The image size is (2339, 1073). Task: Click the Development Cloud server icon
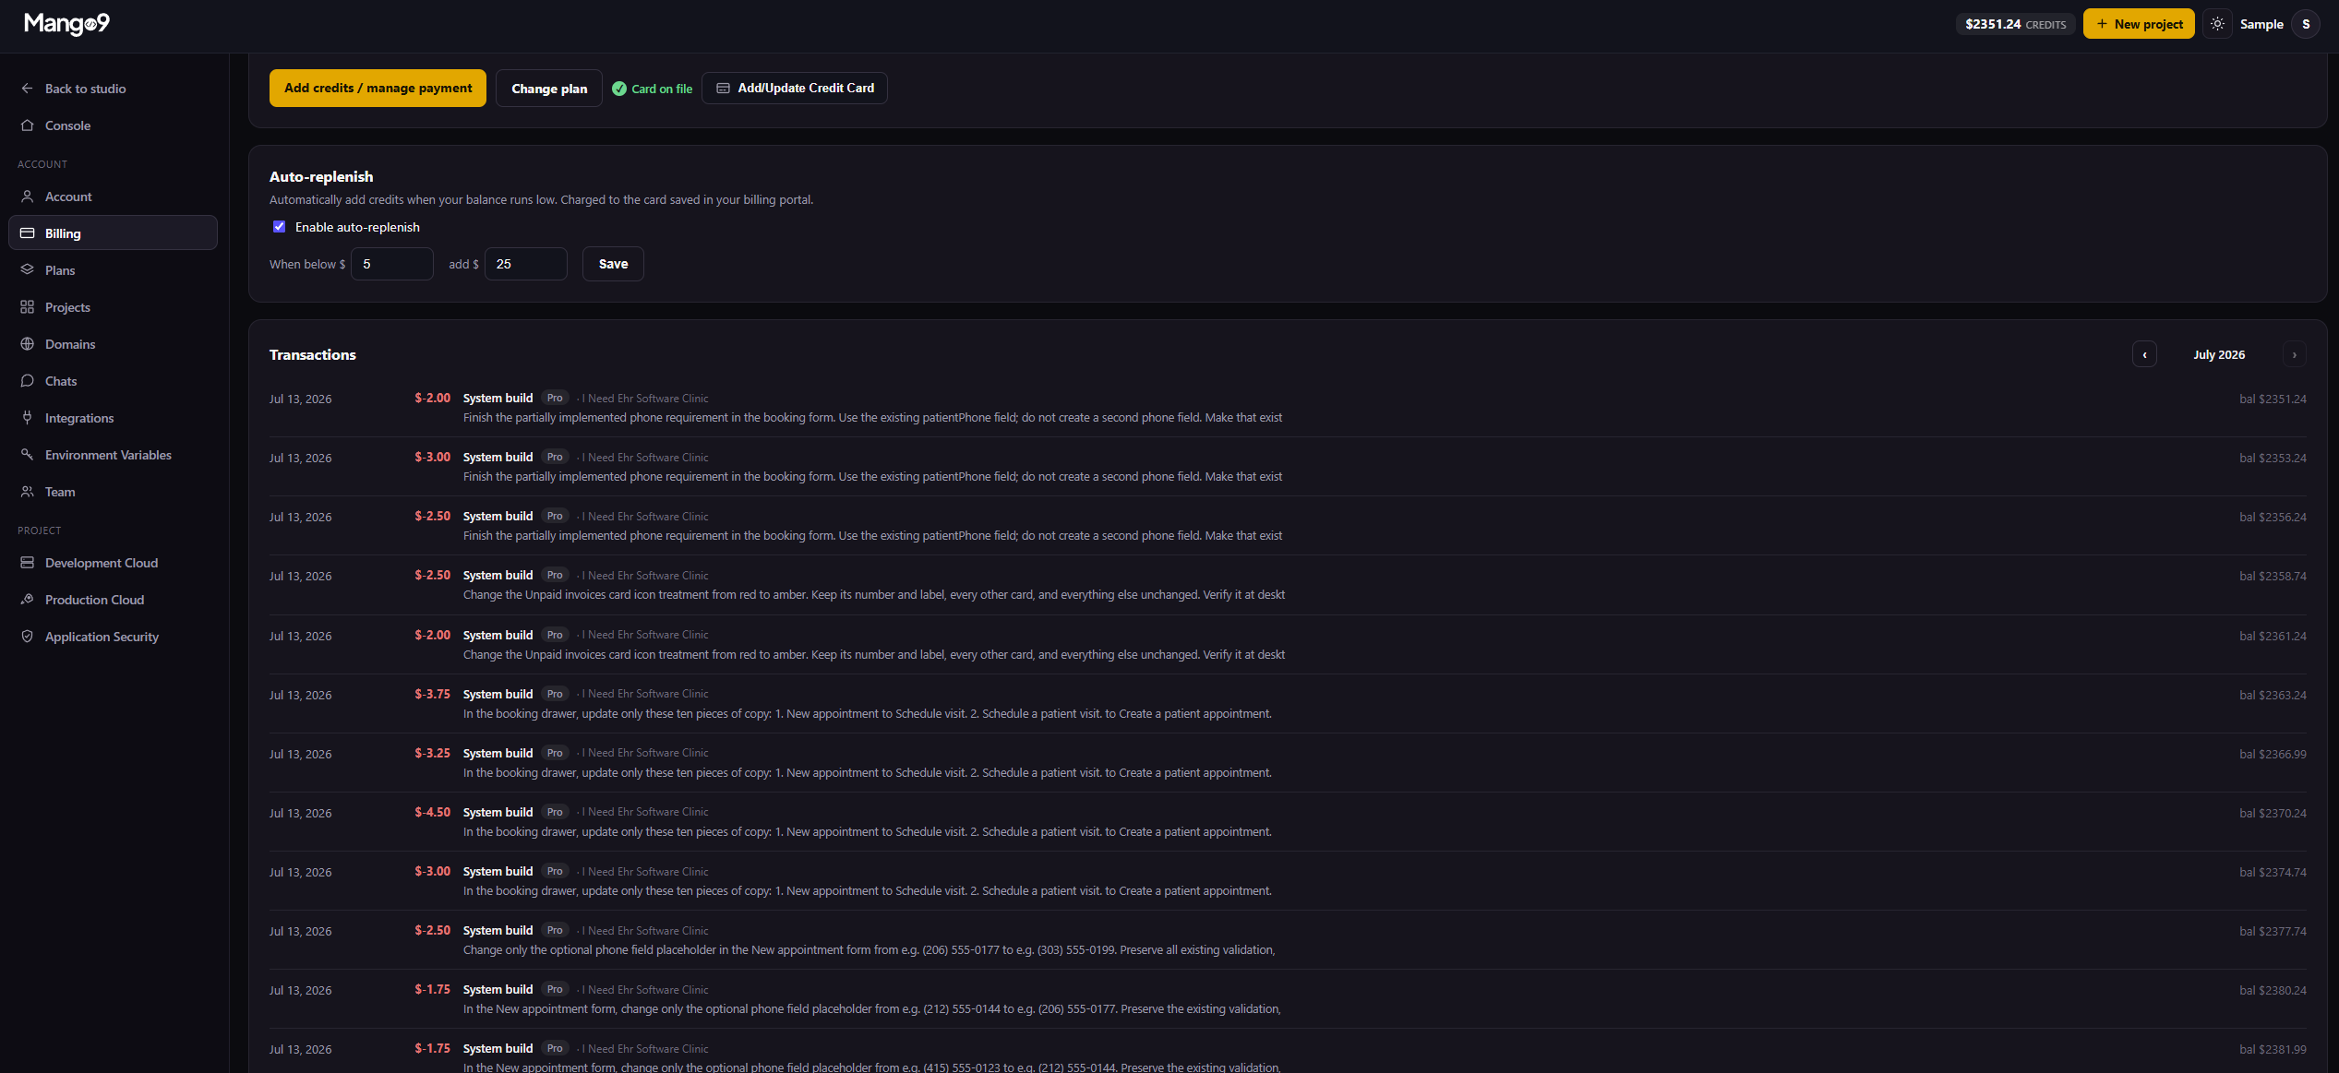[28, 563]
